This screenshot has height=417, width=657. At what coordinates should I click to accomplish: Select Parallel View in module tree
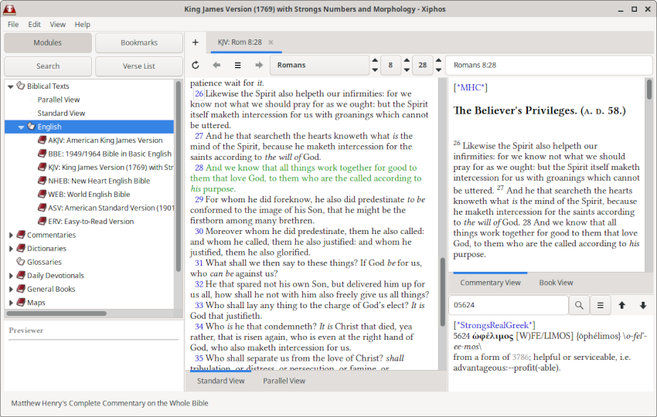click(59, 100)
